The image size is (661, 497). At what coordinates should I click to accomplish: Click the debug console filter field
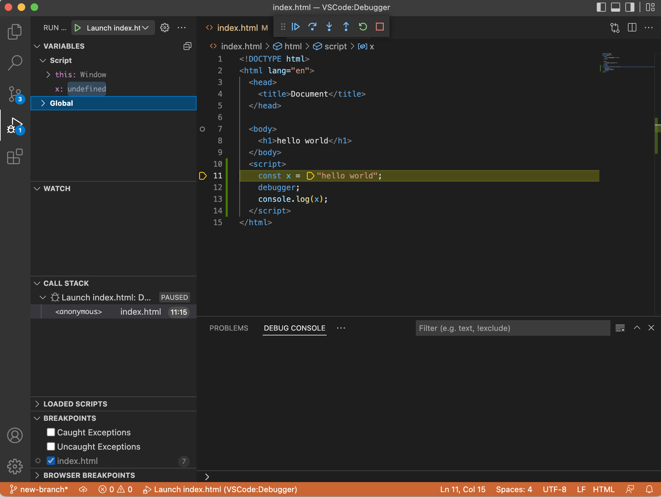tap(513, 328)
